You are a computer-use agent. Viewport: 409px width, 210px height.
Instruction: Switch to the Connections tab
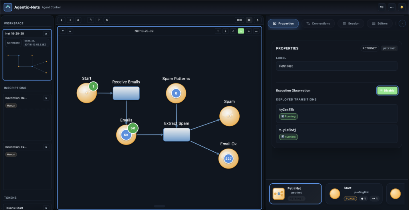tap(318, 24)
